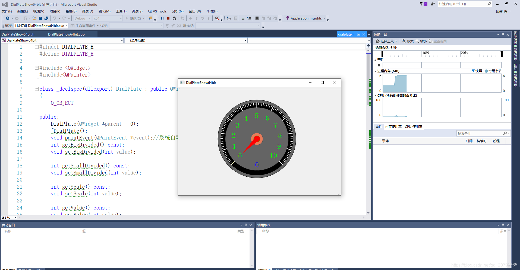Restart the debug session icon
This screenshot has height=270, width=520.
point(174,18)
